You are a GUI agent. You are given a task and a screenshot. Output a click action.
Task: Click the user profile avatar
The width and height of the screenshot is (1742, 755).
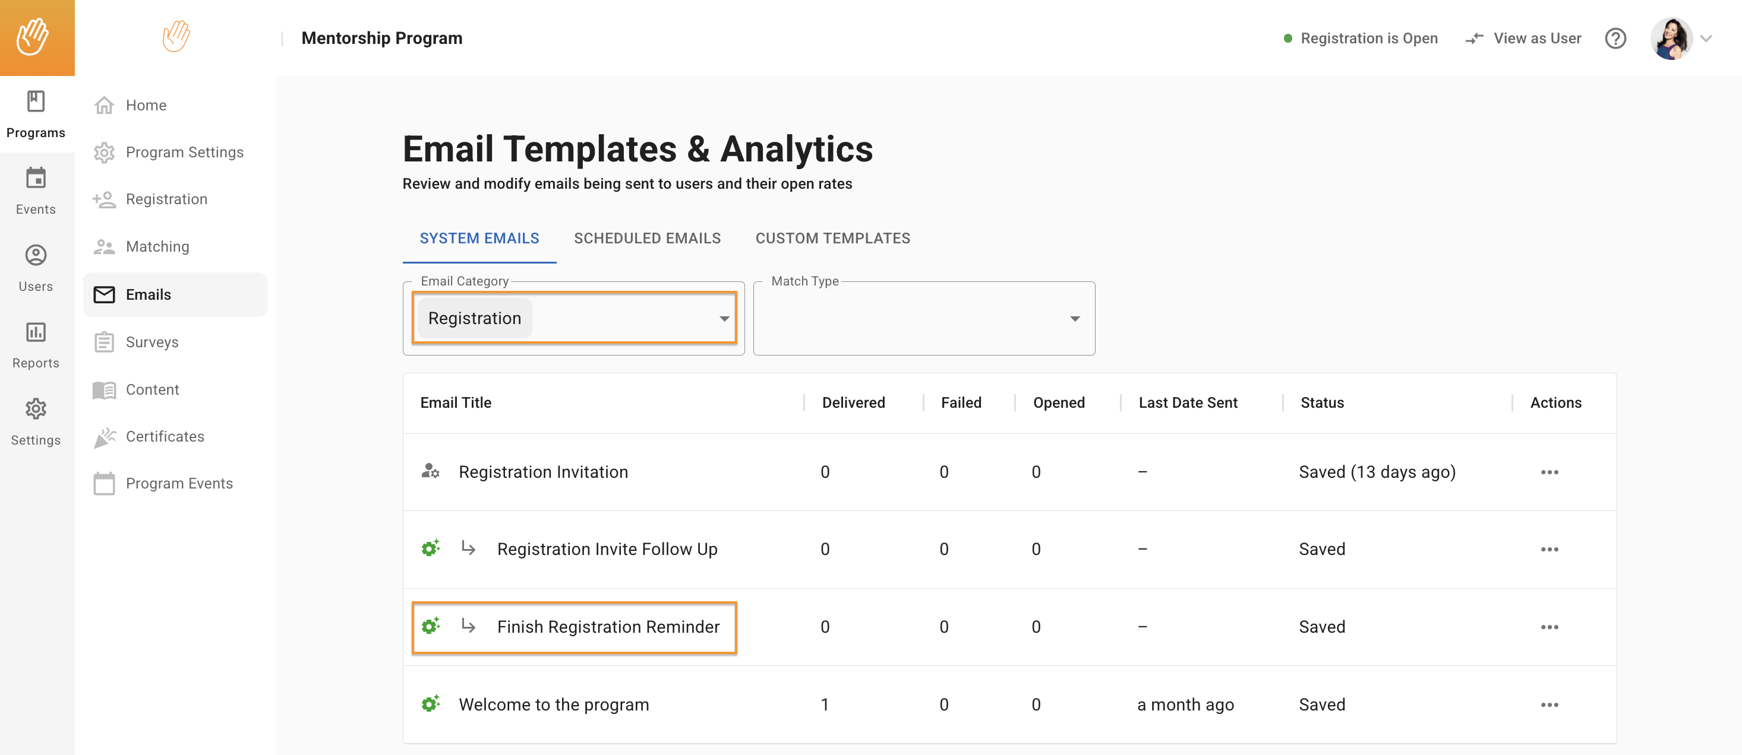[1671, 39]
